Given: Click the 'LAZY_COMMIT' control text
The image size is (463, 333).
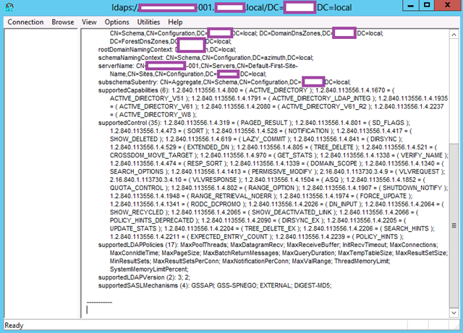Looking at the screenshot, I should click(x=264, y=139).
